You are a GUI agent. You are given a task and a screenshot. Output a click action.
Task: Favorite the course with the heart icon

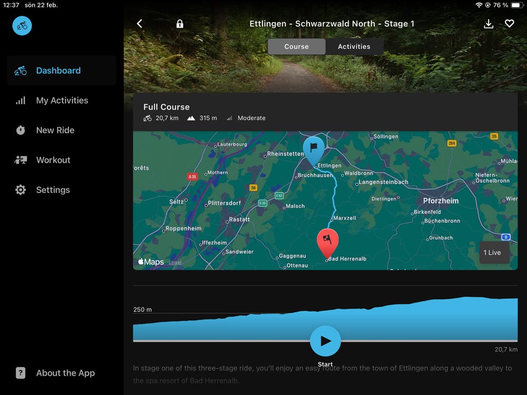tap(509, 24)
